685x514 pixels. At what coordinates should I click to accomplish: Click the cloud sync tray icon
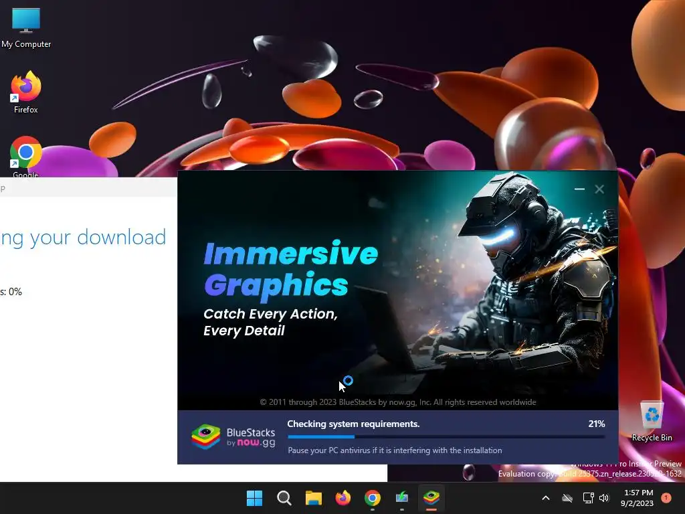[x=567, y=498]
